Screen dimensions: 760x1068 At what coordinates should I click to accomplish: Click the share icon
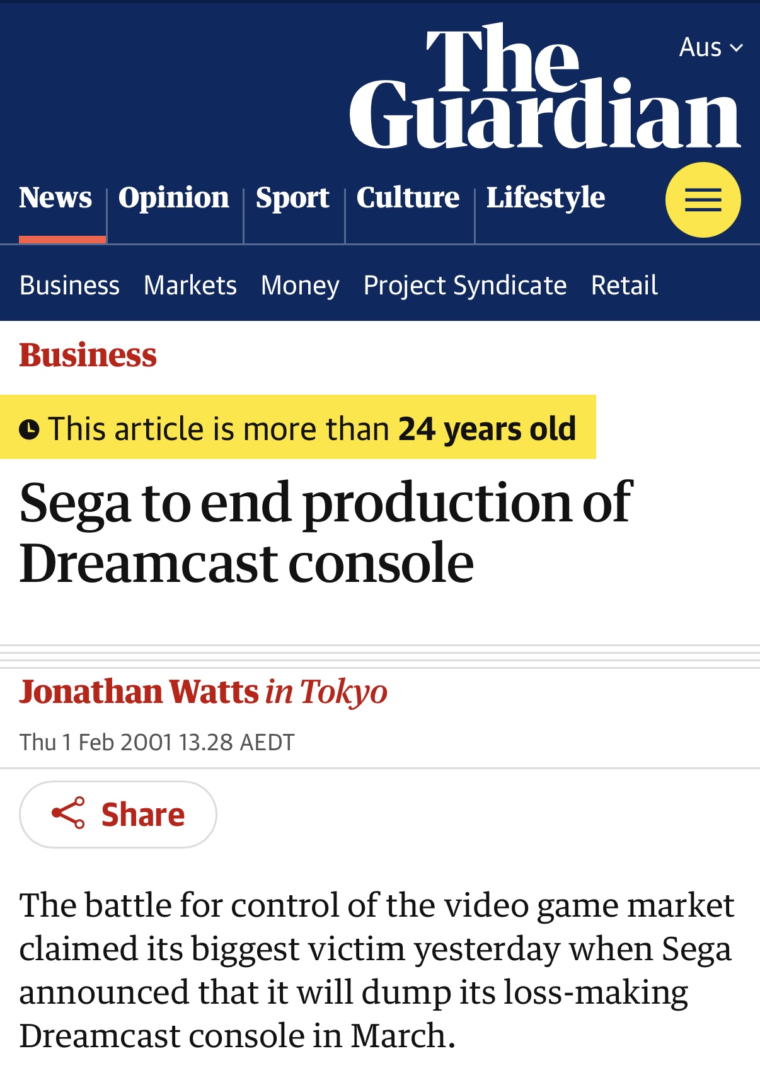[68, 813]
